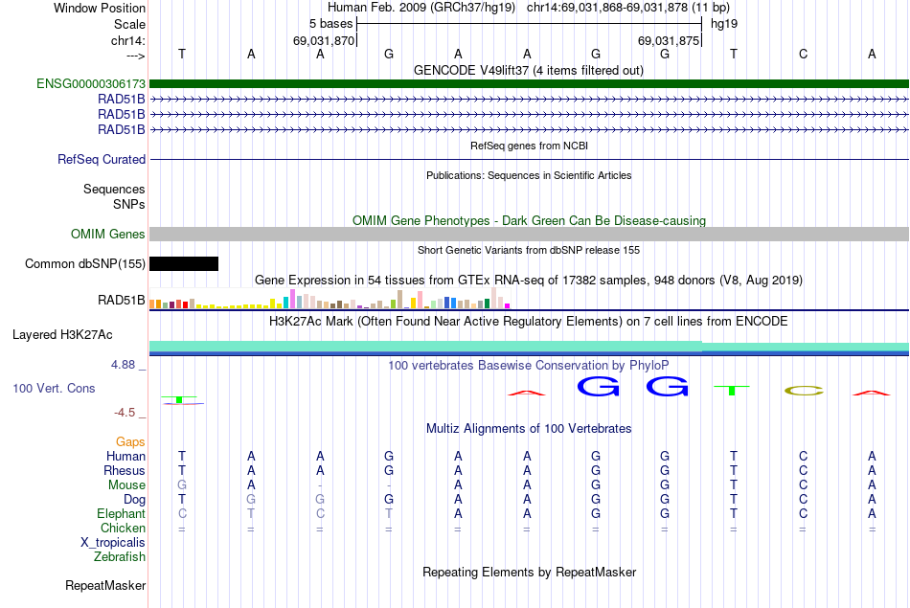Open the GTEx Gene Expression in 54 tissues title
This screenshot has width=910, height=608.
point(529,281)
